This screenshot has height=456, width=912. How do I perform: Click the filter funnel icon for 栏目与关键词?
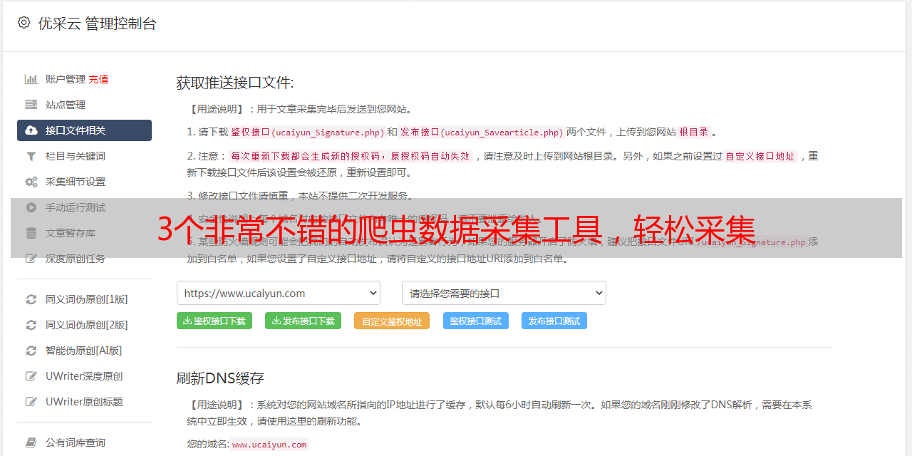click(31, 156)
